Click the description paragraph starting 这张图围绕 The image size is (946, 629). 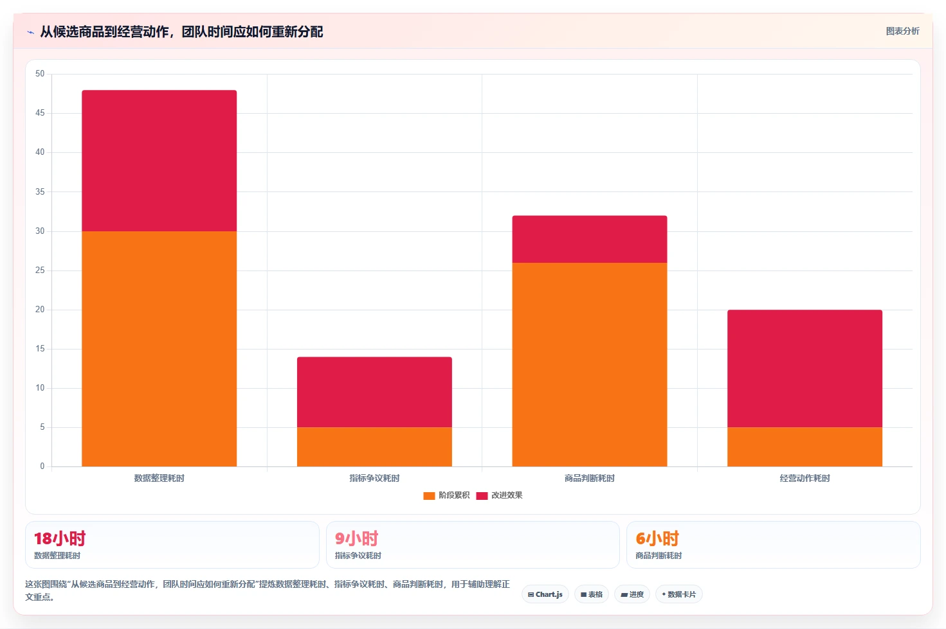267,590
